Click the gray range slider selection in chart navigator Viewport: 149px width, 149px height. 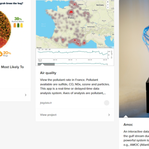pos(46,64)
